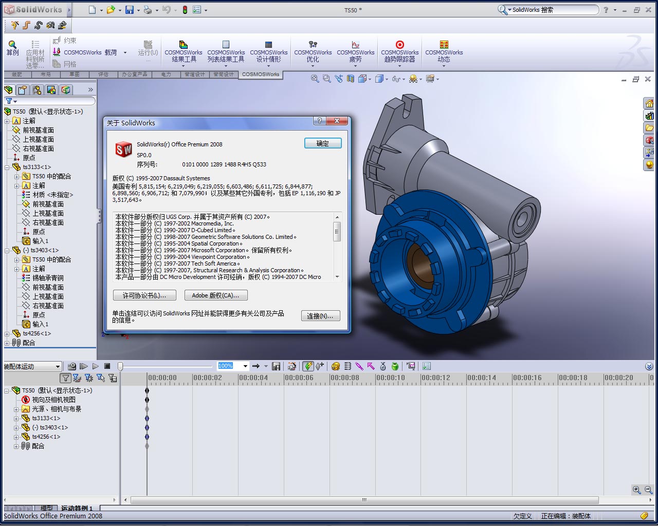
Task: Click the timeline zoom out magnifier
Action: click(648, 490)
